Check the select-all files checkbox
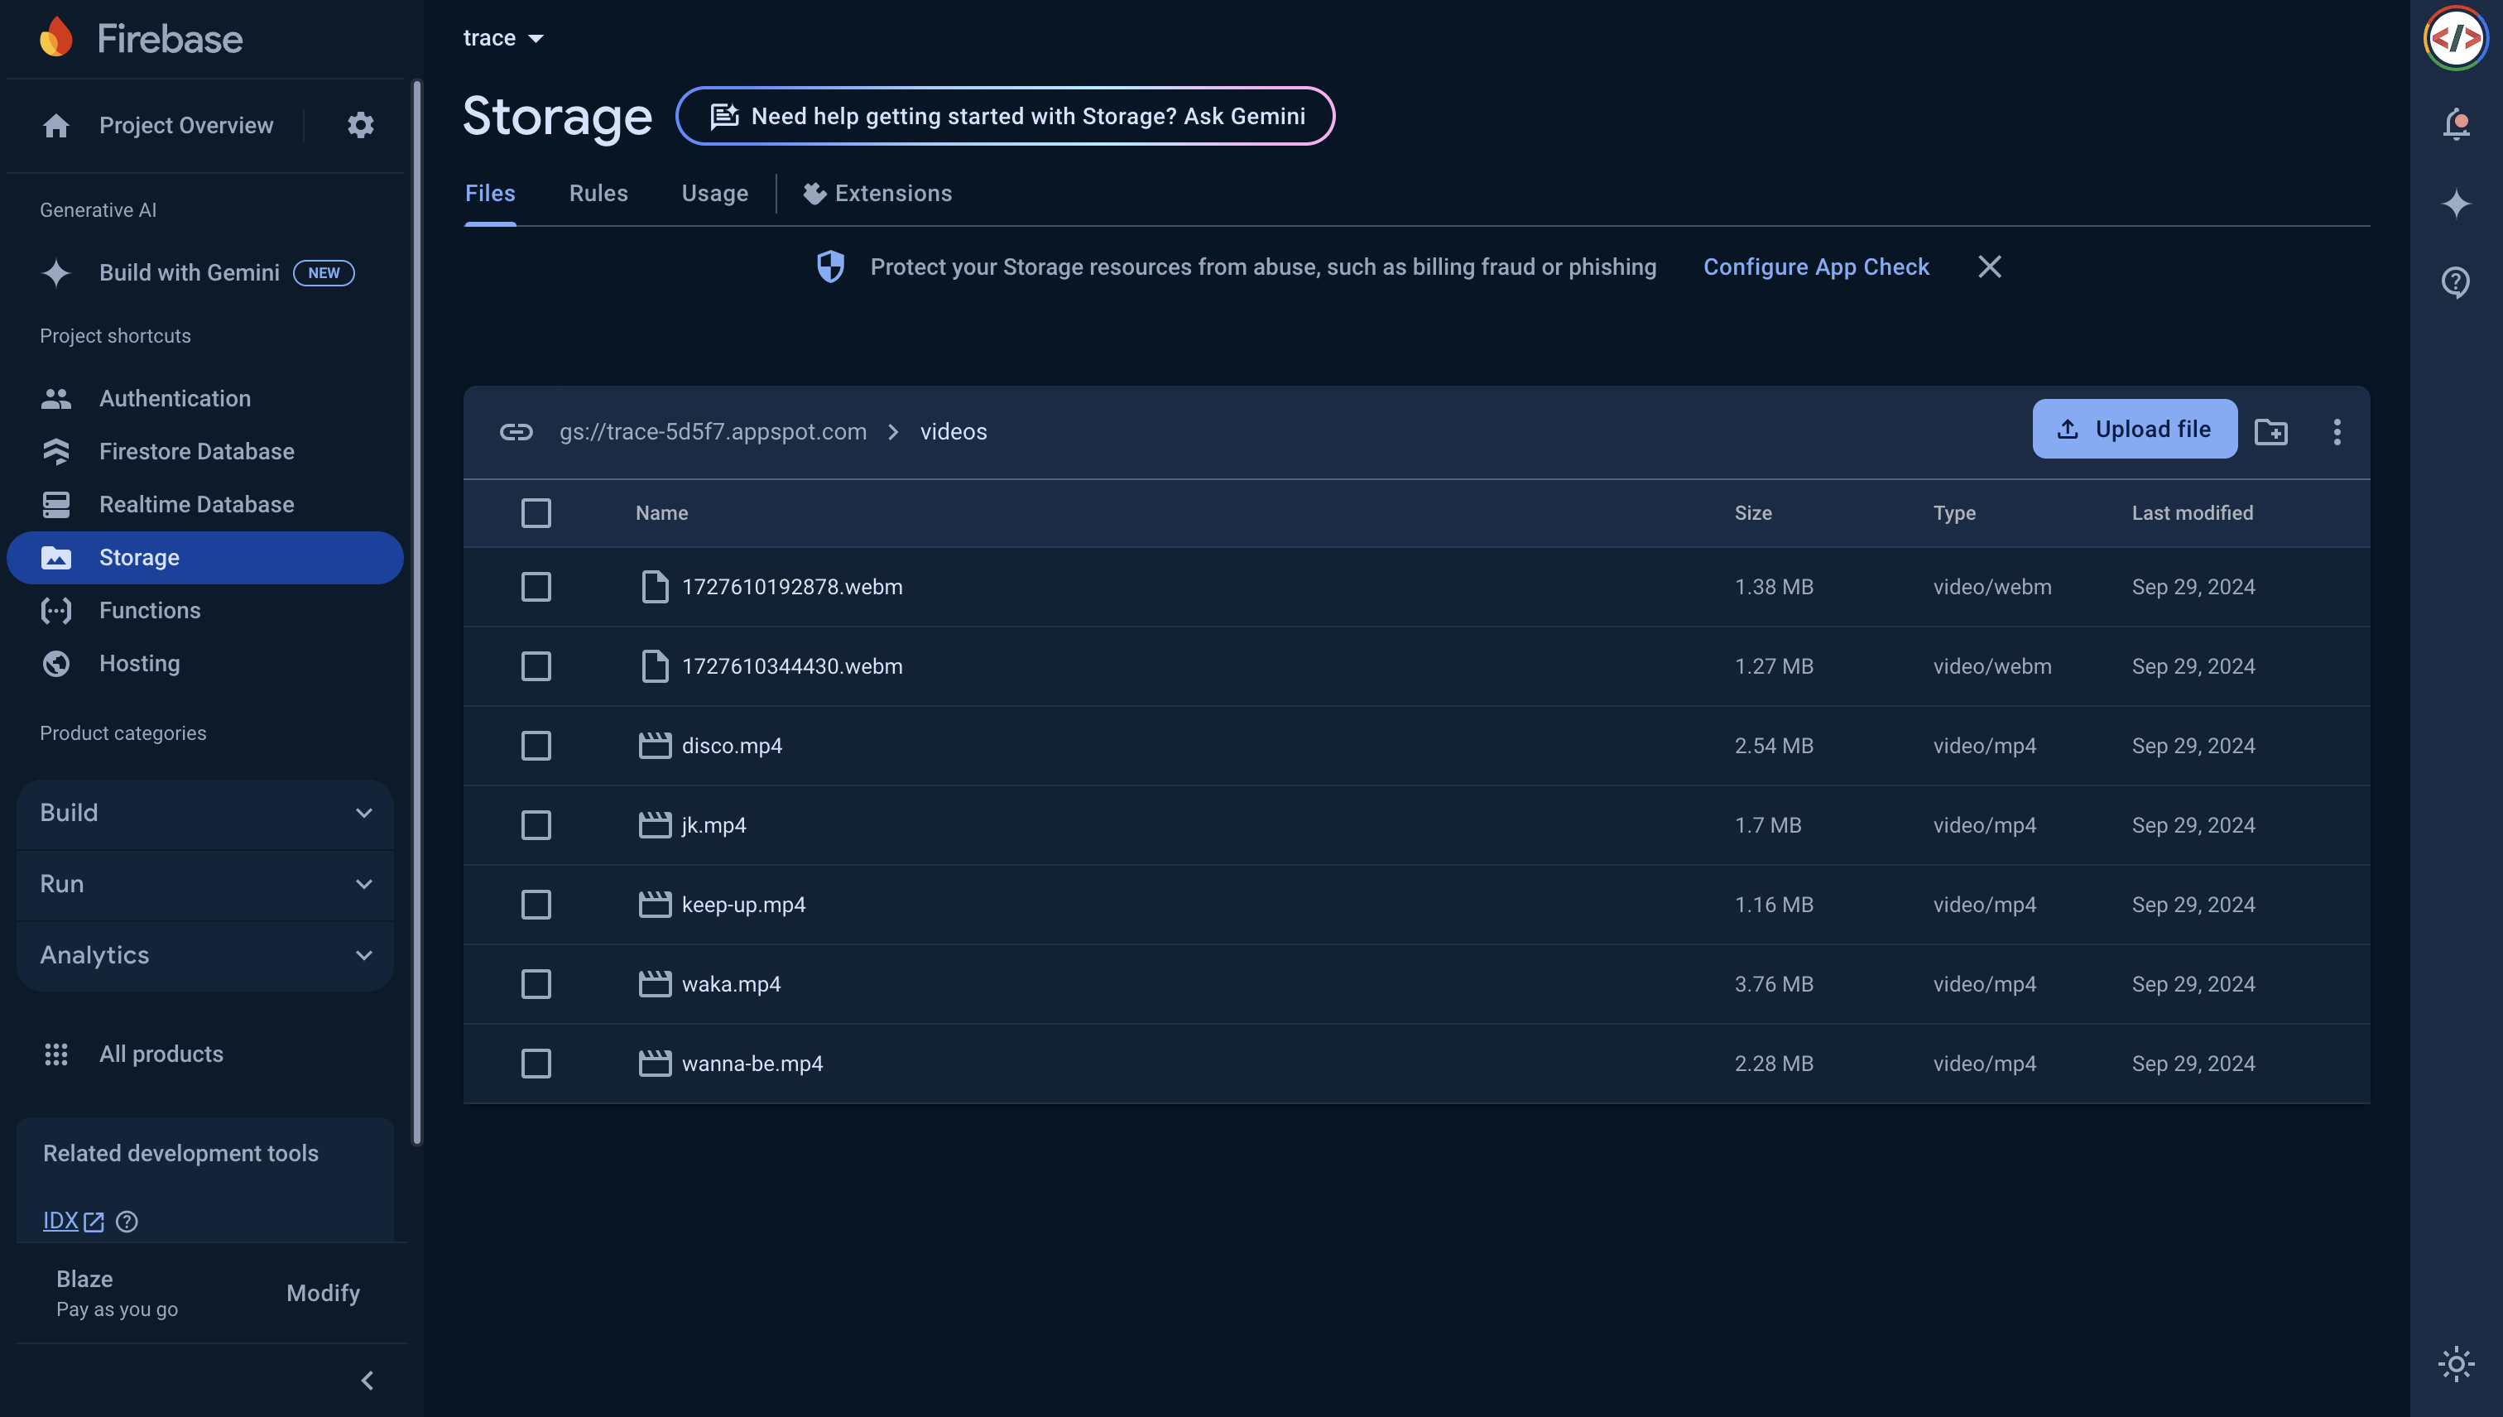Screen dimensions: 2503x1417 click(x=536, y=513)
